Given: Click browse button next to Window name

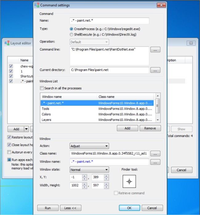Looking at the screenshot, I should coord(155,162).
